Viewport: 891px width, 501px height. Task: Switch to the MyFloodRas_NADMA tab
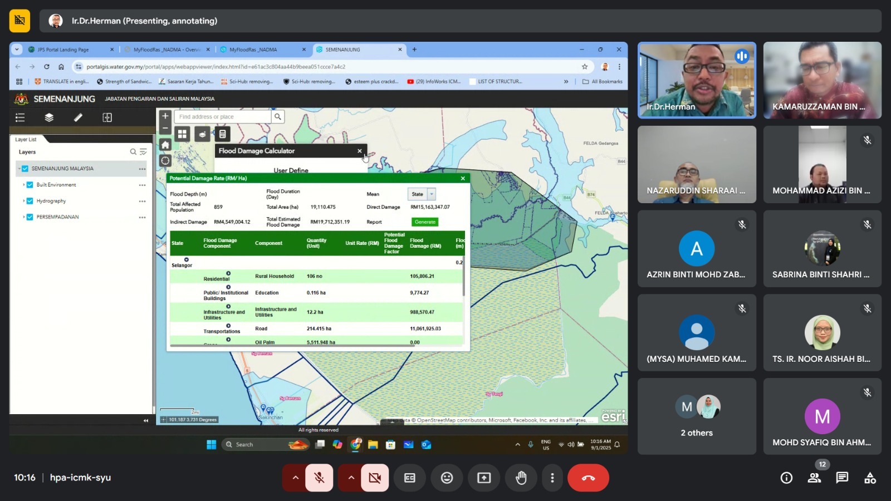262,50
